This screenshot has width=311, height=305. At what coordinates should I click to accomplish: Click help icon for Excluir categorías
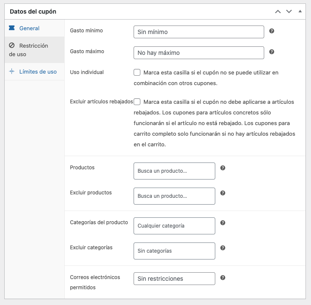pyautogui.click(x=223, y=248)
